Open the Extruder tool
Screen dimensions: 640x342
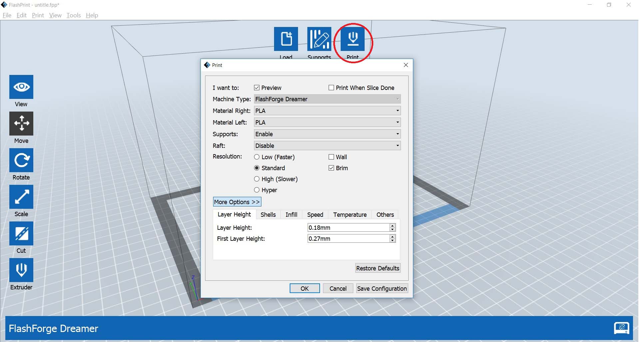pyautogui.click(x=21, y=270)
